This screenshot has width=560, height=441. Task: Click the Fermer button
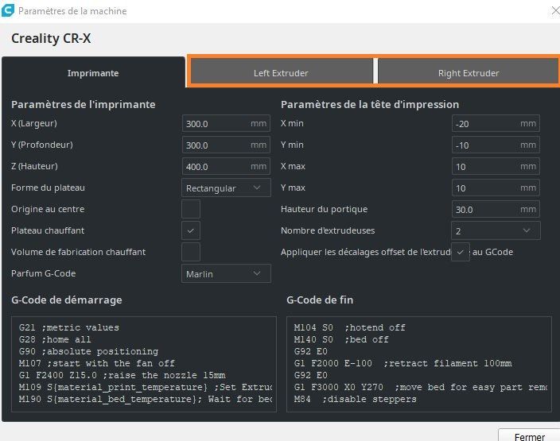[x=529, y=436]
